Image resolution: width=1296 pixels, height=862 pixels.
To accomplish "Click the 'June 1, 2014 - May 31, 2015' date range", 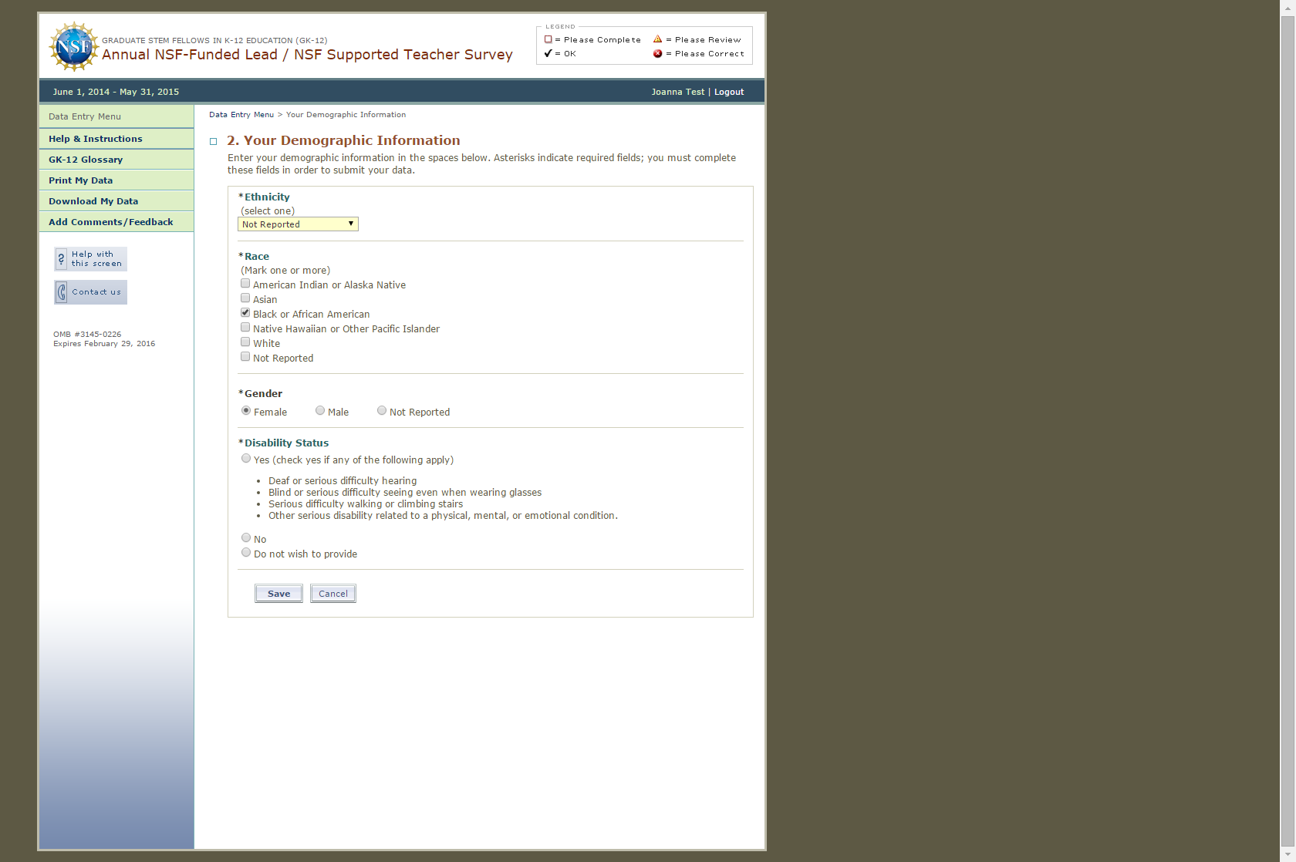I will click(x=116, y=92).
